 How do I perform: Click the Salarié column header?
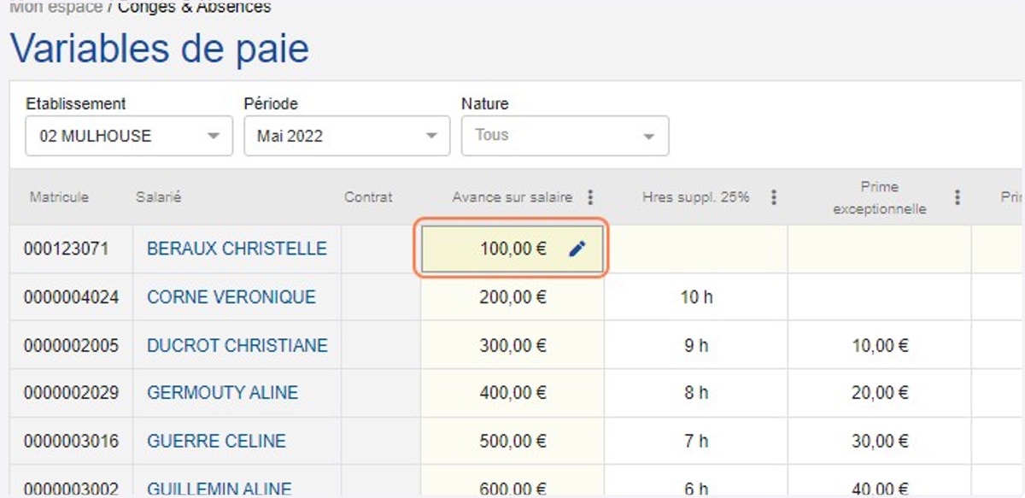click(158, 197)
